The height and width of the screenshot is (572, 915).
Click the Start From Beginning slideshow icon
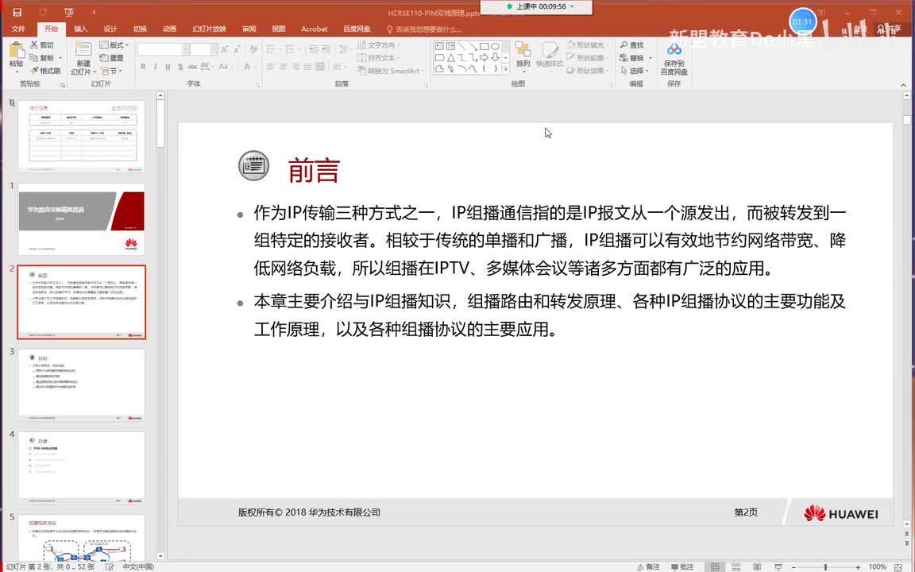pos(69,12)
